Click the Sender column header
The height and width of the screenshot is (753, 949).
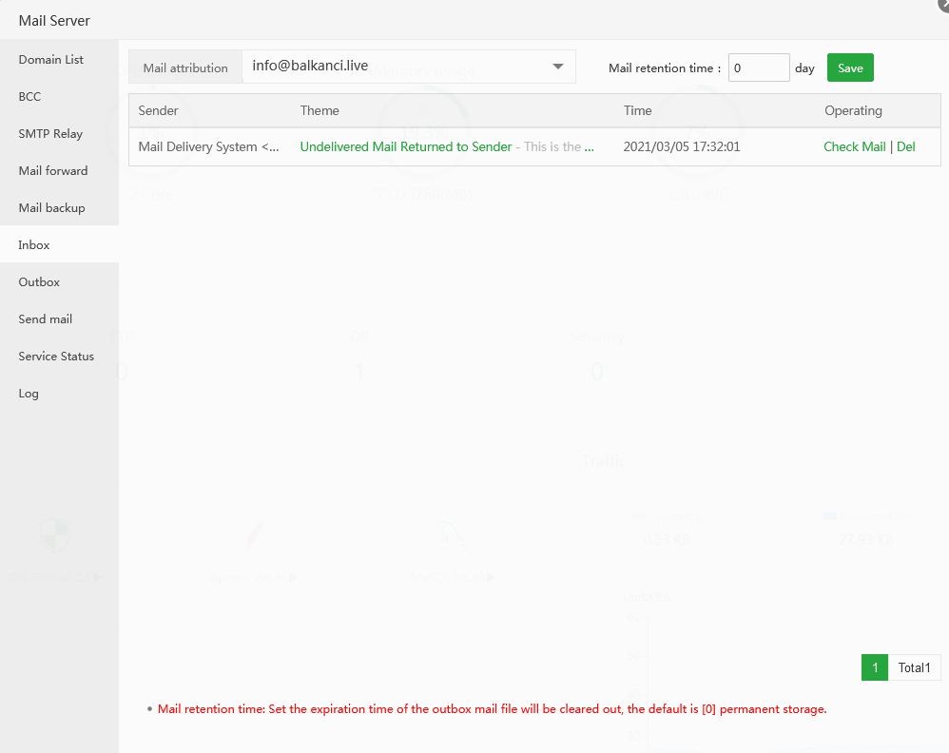(158, 110)
